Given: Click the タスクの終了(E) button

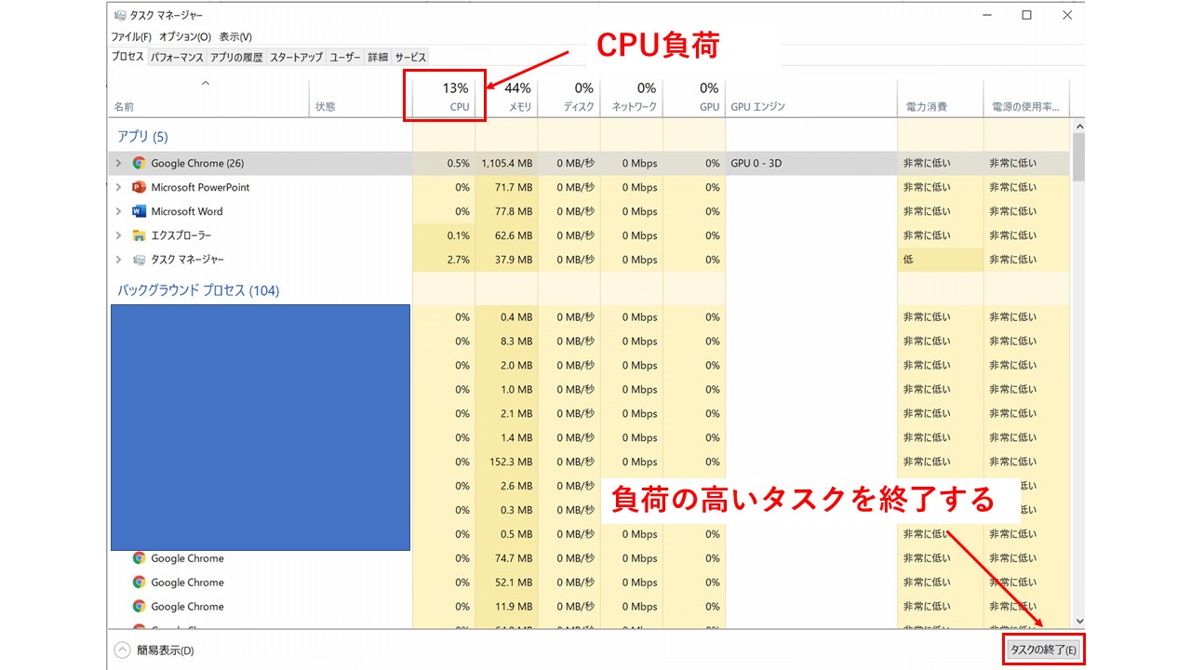Looking at the screenshot, I should pyautogui.click(x=1043, y=650).
